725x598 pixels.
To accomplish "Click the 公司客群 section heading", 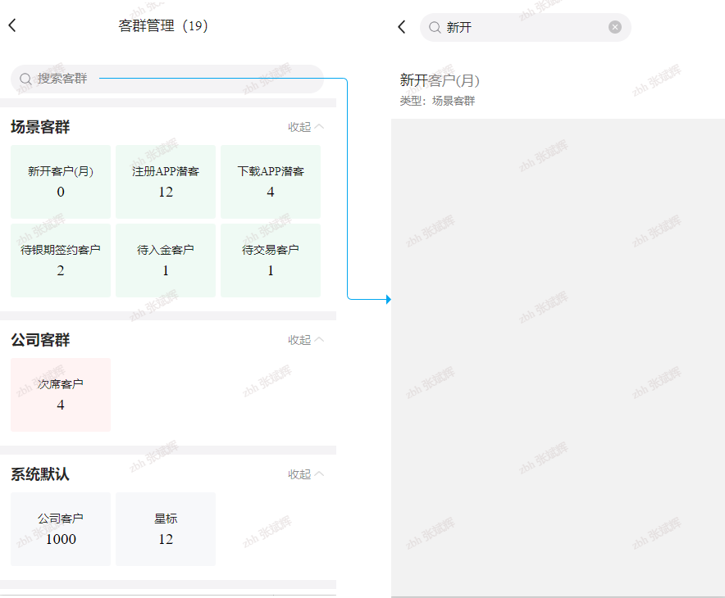I will tap(40, 340).
